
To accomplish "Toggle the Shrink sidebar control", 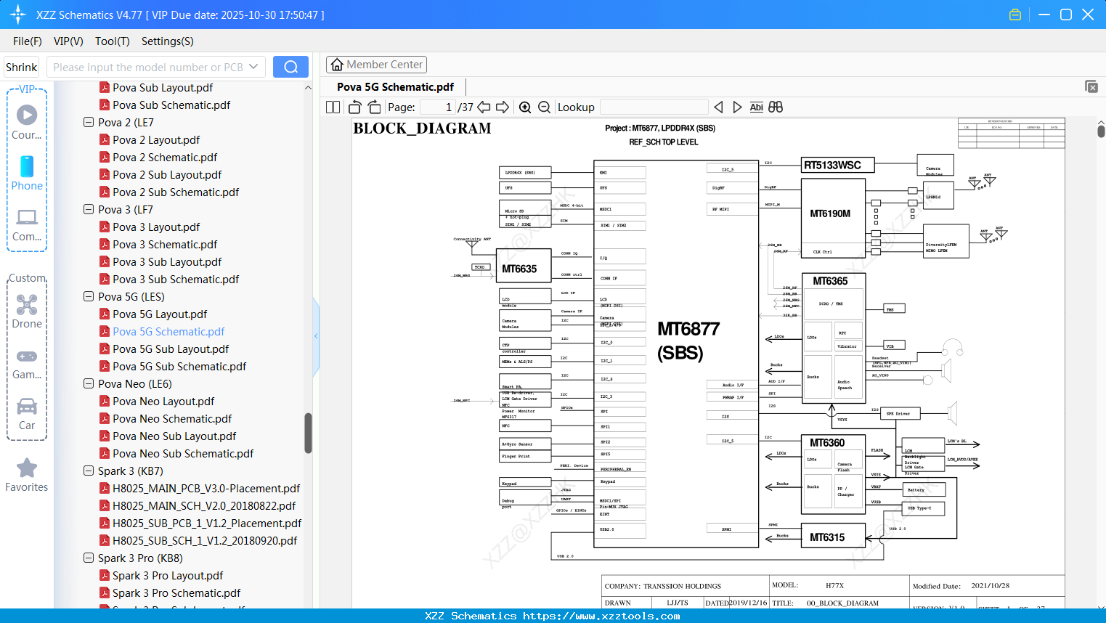I will tap(21, 66).
